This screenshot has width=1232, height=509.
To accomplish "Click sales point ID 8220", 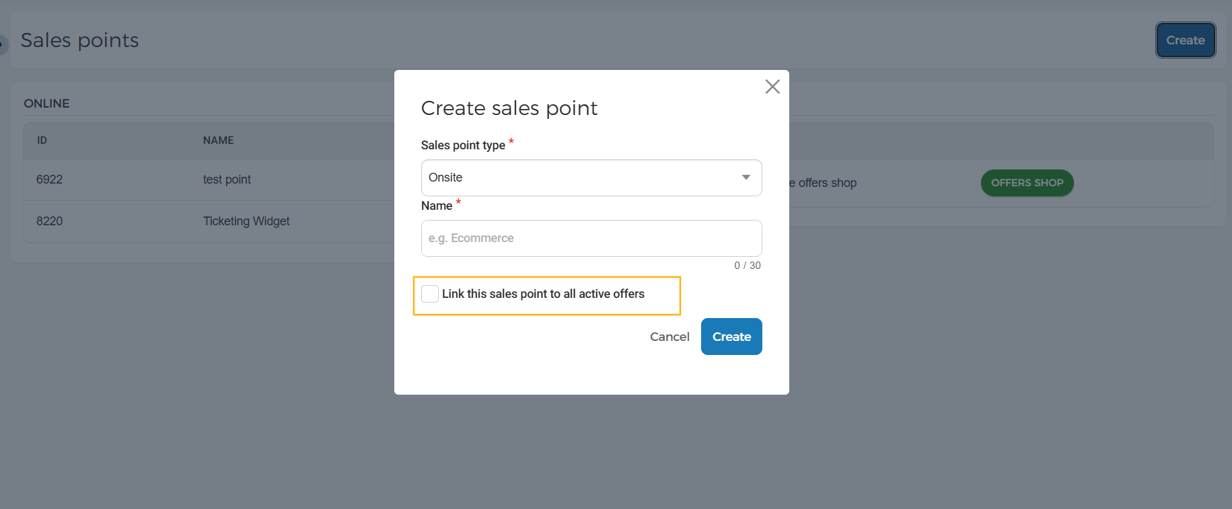I will click(x=49, y=221).
